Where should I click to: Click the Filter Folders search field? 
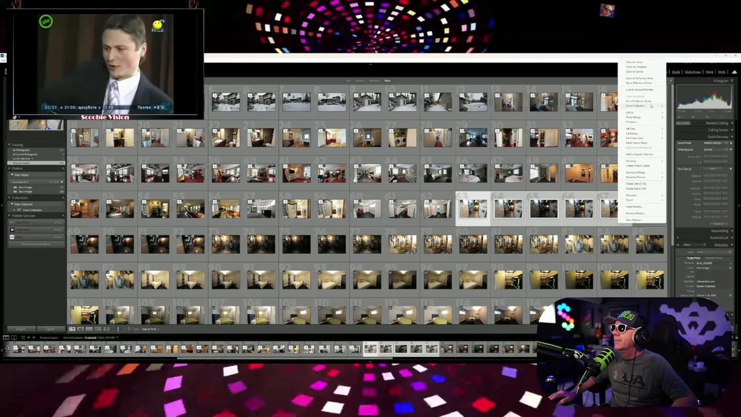(x=36, y=175)
